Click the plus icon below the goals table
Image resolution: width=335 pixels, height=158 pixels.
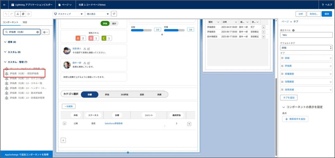coord(63,140)
